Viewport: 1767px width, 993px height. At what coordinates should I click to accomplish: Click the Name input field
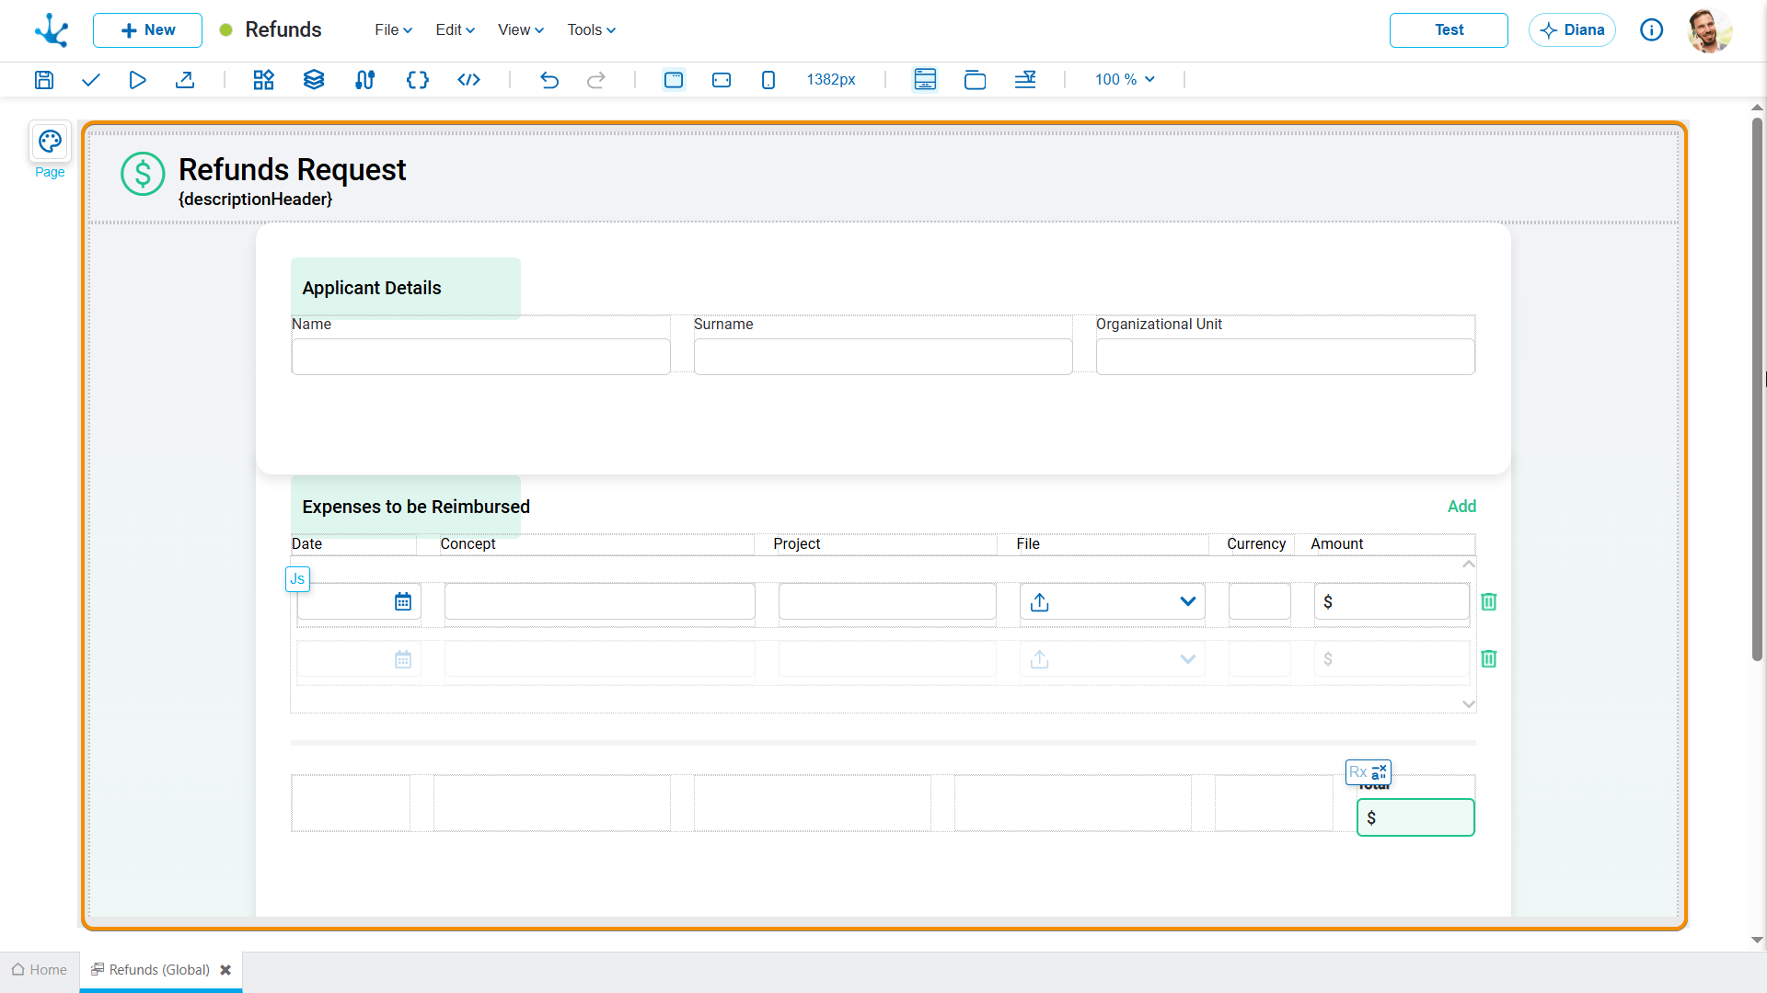(480, 357)
